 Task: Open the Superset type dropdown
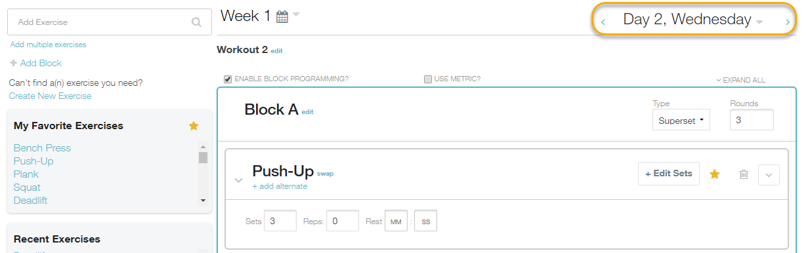click(x=681, y=121)
